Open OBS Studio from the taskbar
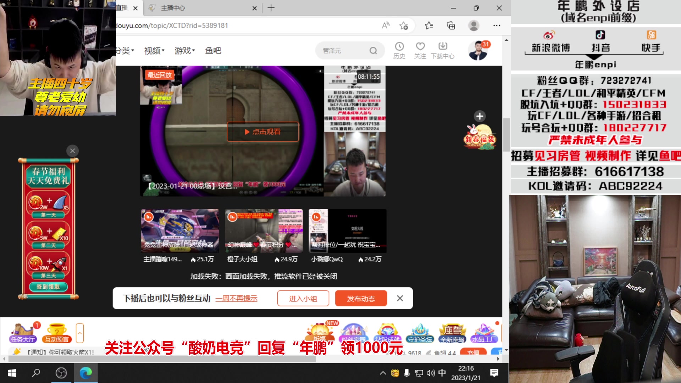Screen dimensions: 681x383 tap(61, 373)
